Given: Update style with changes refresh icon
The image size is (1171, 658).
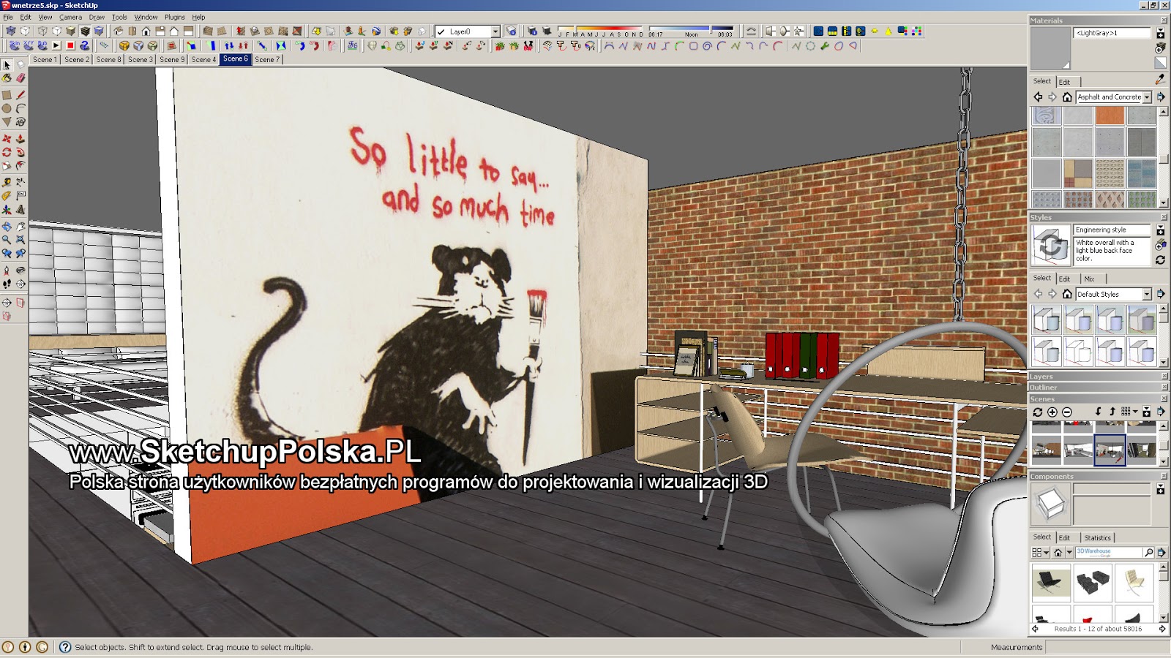Looking at the screenshot, I should point(1160,260).
